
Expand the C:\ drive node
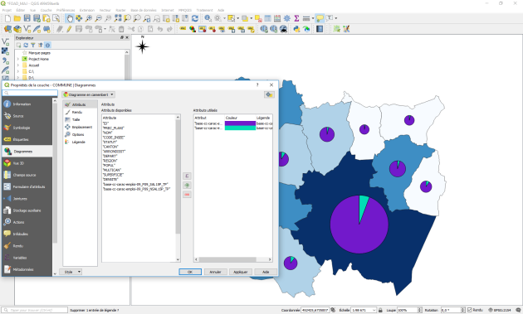18,71
